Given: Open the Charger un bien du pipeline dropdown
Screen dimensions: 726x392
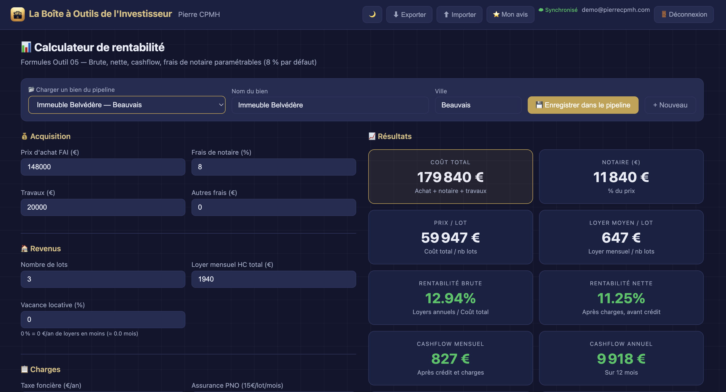Looking at the screenshot, I should [127, 105].
